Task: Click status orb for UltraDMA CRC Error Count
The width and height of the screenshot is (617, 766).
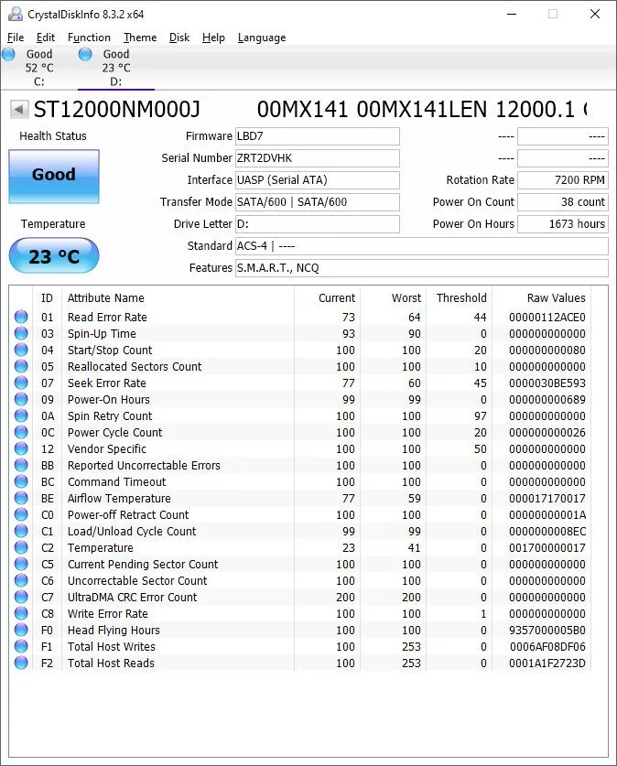Action: (x=21, y=597)
